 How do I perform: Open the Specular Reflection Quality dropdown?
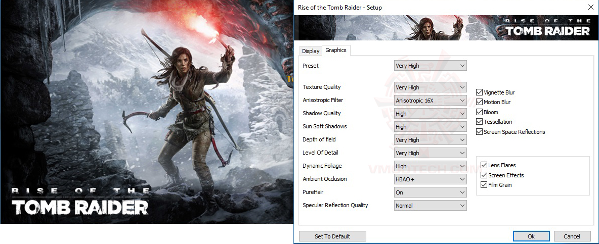tap(431, 206)
